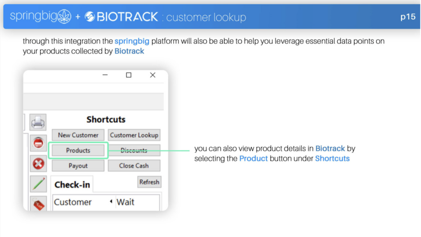The height and width of the screenshot is (237, 421).
Task: Open the New Customer shortcut
Action: tap(78, 135)
